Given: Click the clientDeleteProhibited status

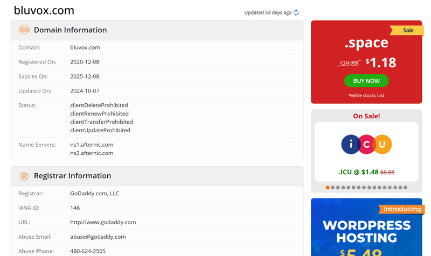Looking at the screenshot, I should 99,105.
